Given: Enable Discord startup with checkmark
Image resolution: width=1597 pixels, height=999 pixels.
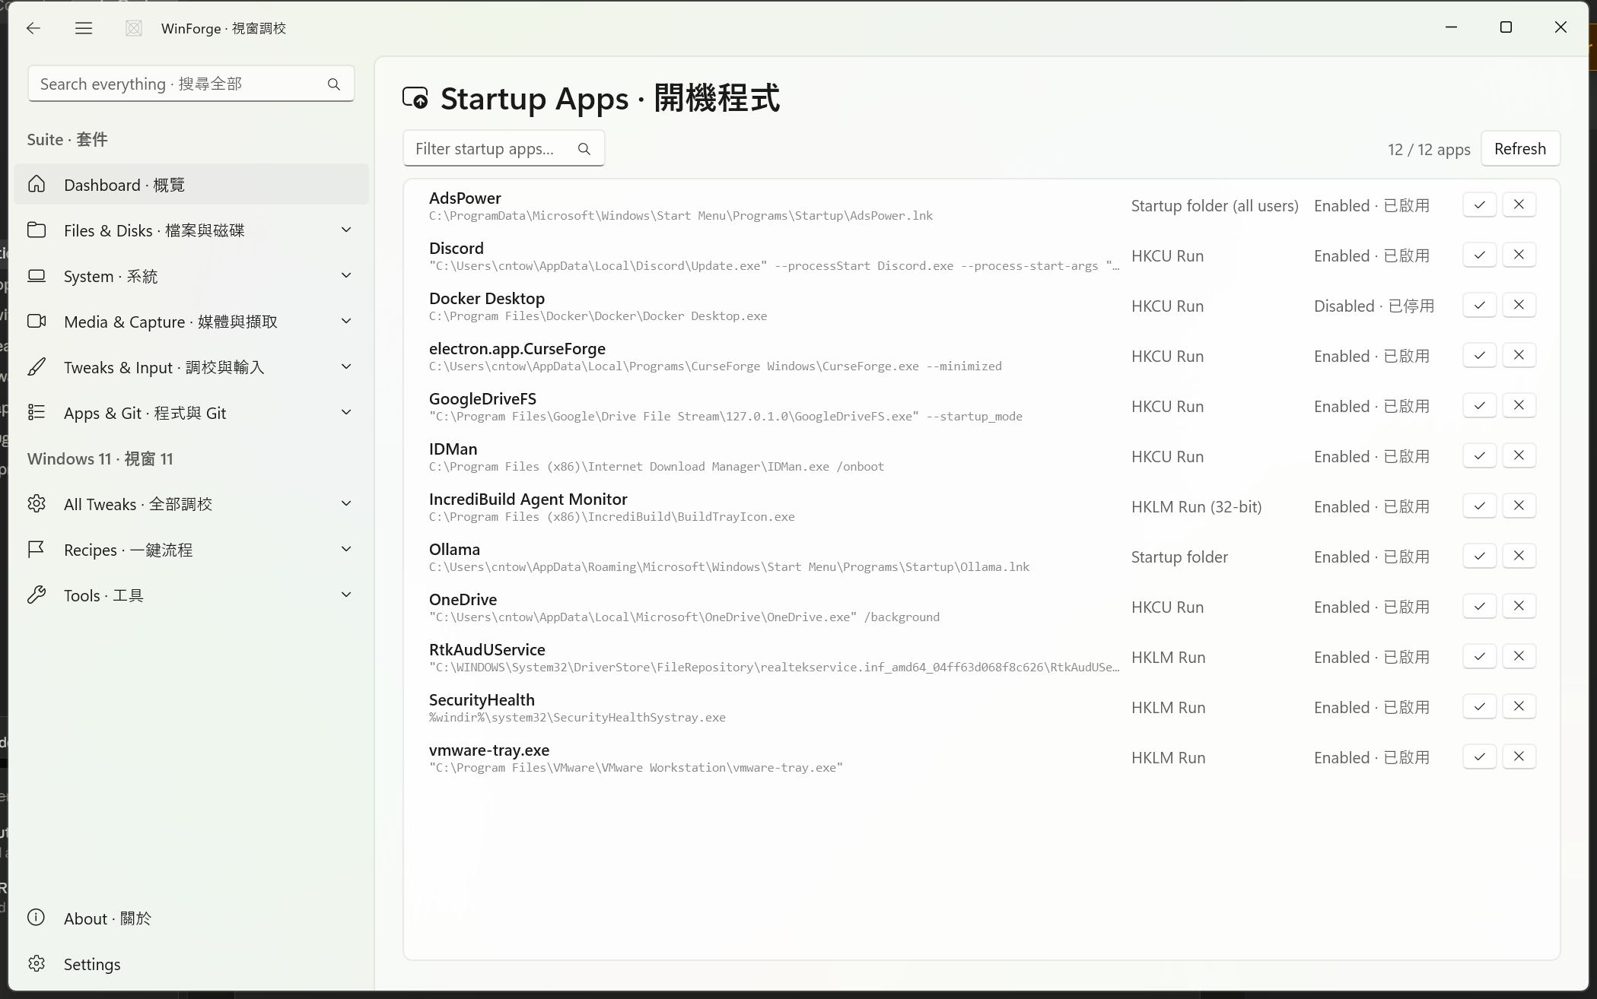Looking at the screenshot, I should (x=1479, y=255).
